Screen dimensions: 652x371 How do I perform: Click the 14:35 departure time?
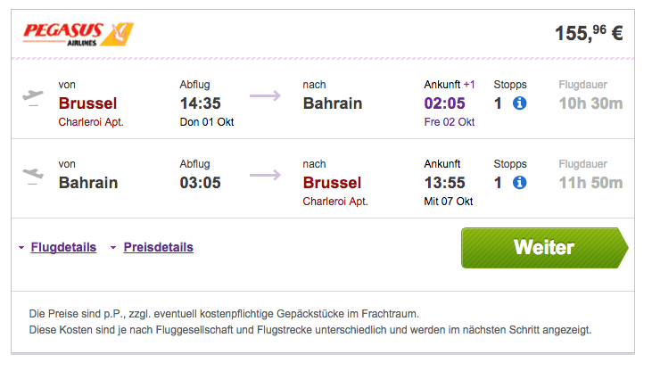(200, 103)
